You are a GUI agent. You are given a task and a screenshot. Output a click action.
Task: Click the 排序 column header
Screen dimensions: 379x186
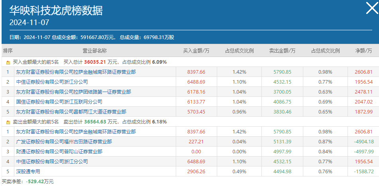8,51
